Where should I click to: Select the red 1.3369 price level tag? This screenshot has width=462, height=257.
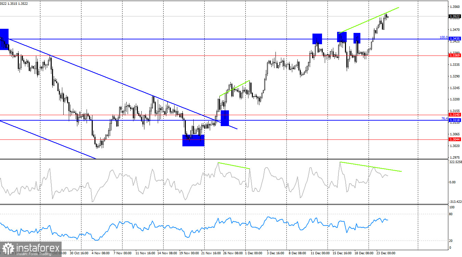tap(455, 56)
